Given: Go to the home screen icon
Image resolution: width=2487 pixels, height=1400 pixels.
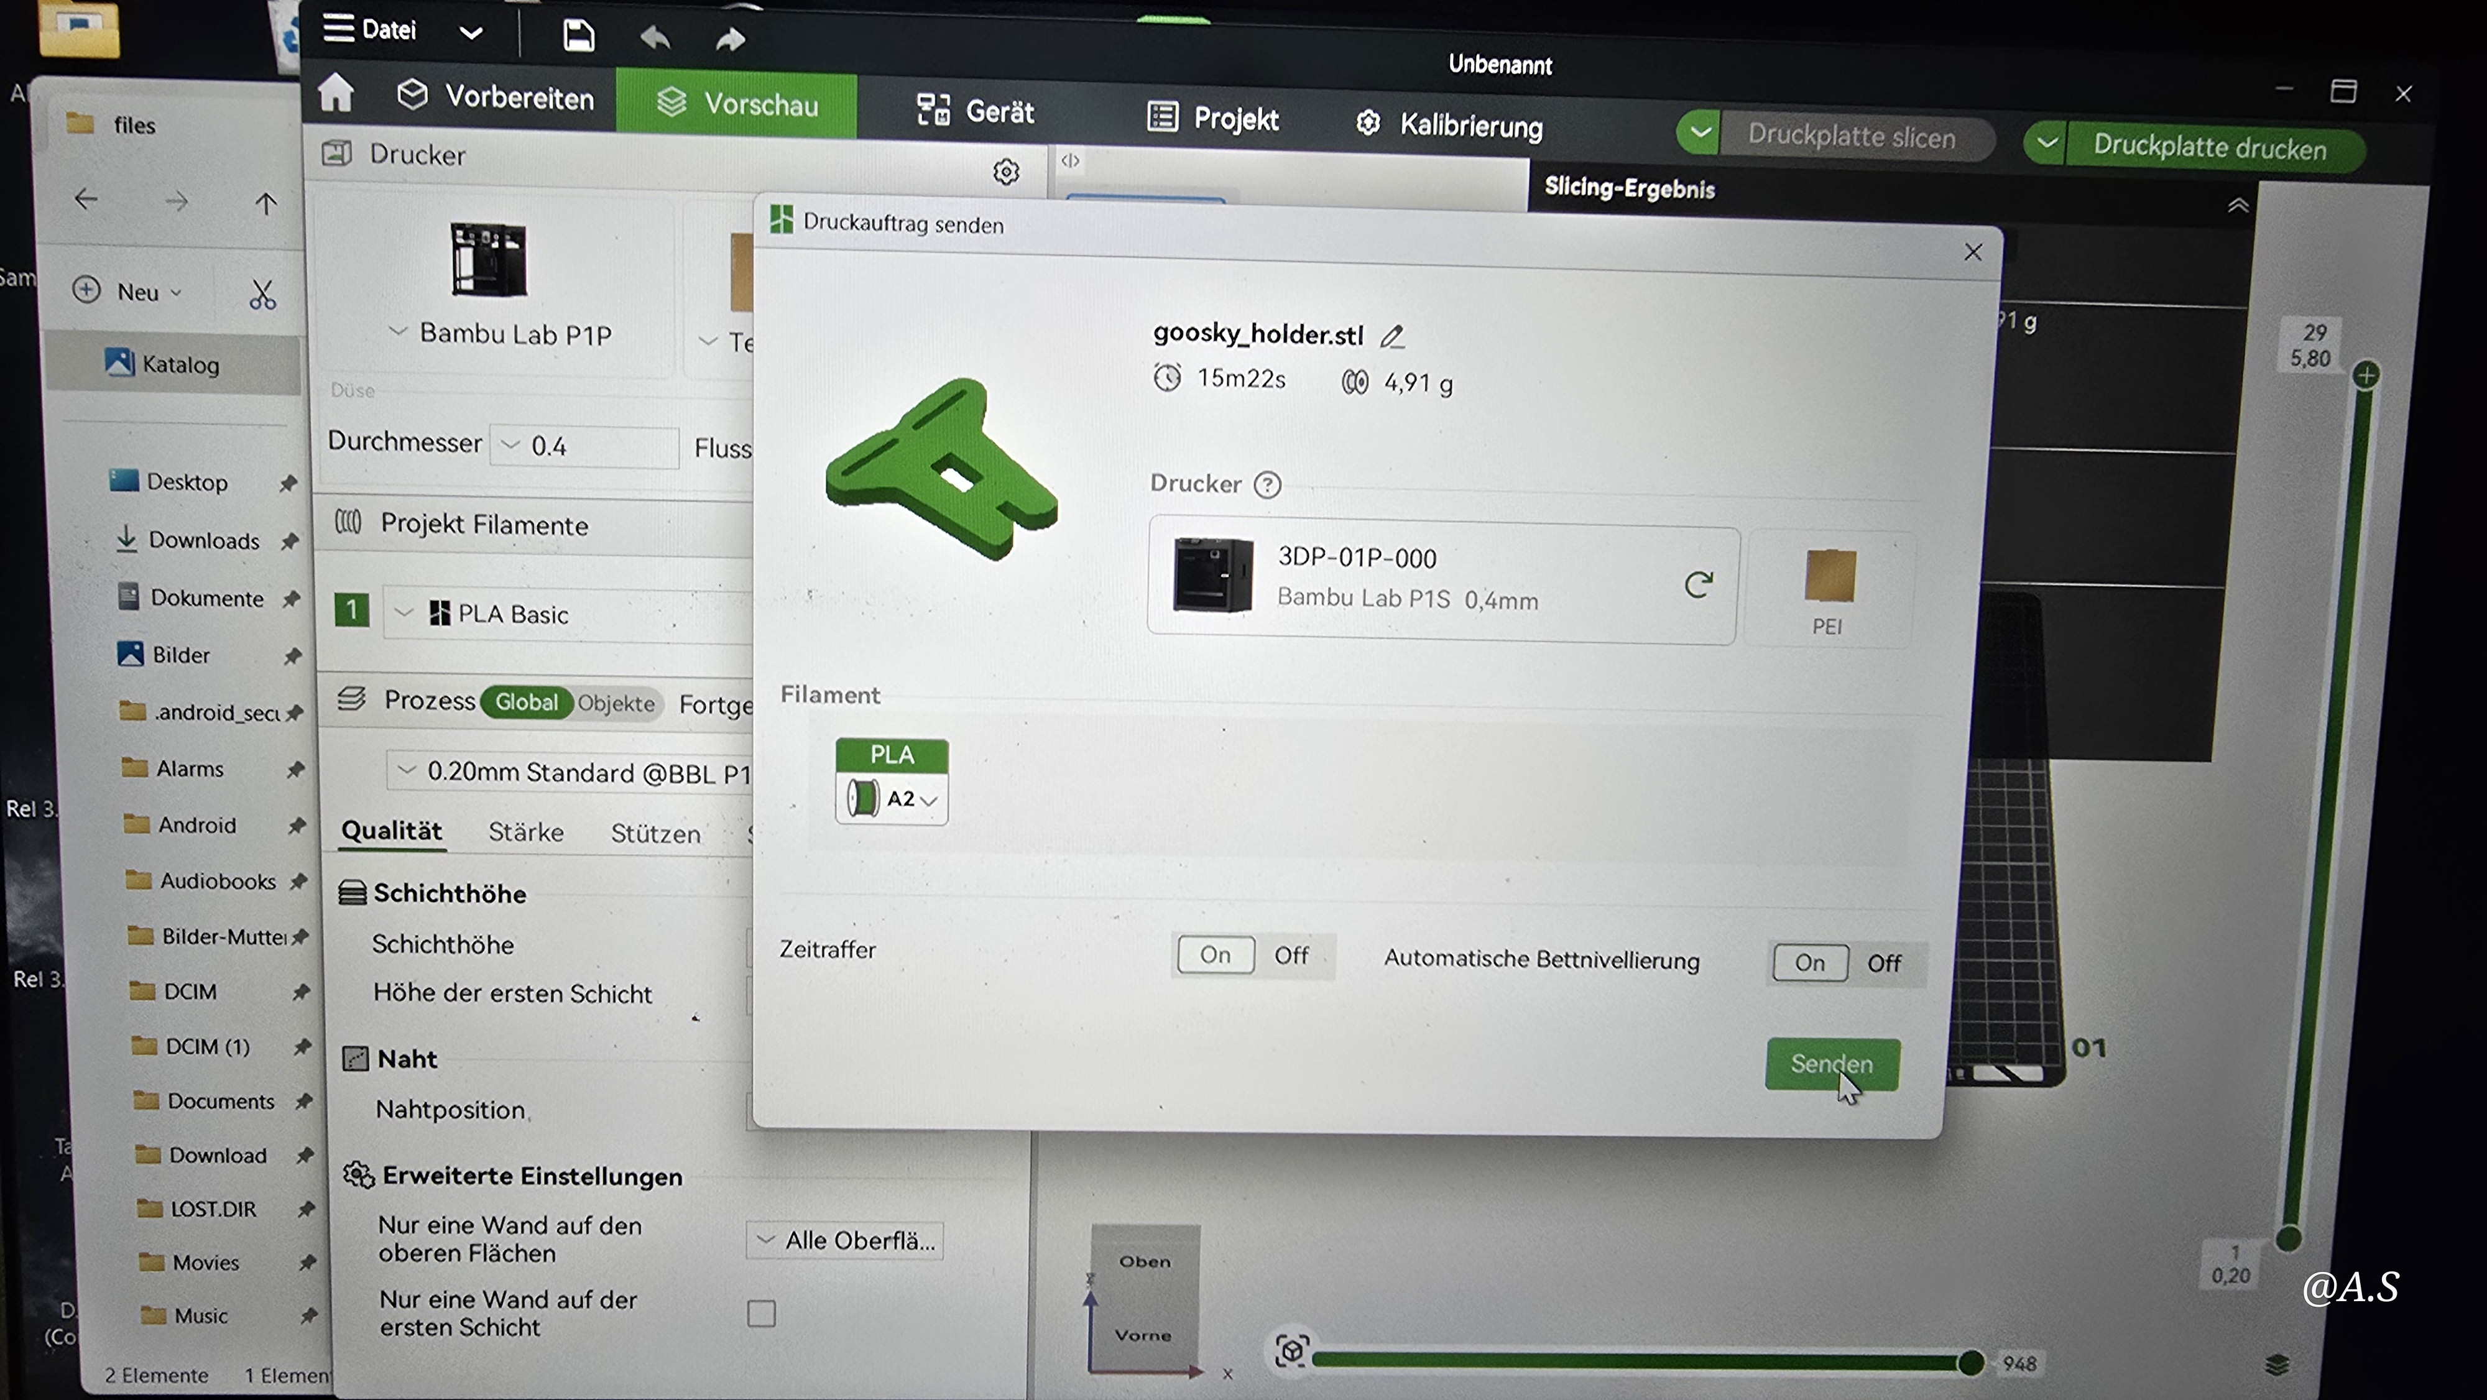Looking at the screenshot, I should 336,94.
